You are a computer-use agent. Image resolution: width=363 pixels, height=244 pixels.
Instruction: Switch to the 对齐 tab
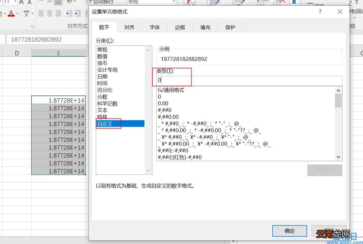[129, 27]
